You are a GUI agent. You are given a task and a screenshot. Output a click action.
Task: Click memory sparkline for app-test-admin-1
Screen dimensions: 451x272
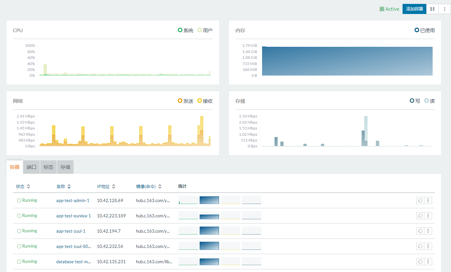point(209,200)
